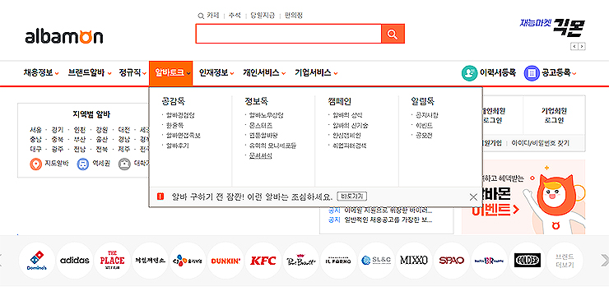Click 기업회원 로그인 tab
The height and width of the screenshot is (296, 609).
[554, 115]
